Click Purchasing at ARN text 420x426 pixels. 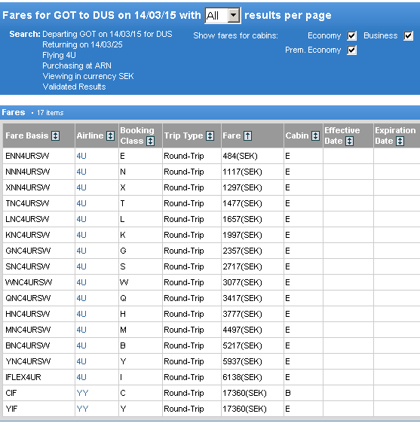(x=77, y=65)
